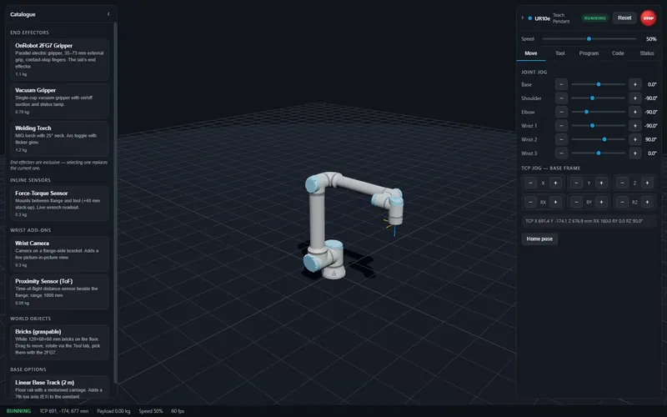Click the UR10e robot name label
The height and width of the screenshot is (417, 667).
[543, 18]
